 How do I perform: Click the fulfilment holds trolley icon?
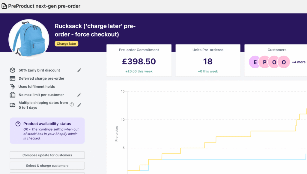point(13,87)
